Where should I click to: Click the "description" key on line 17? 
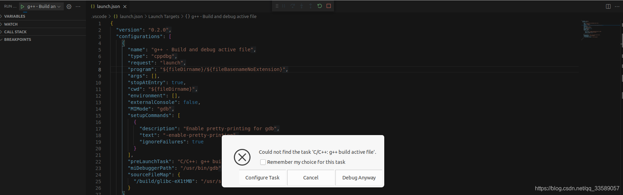[159, 128]
